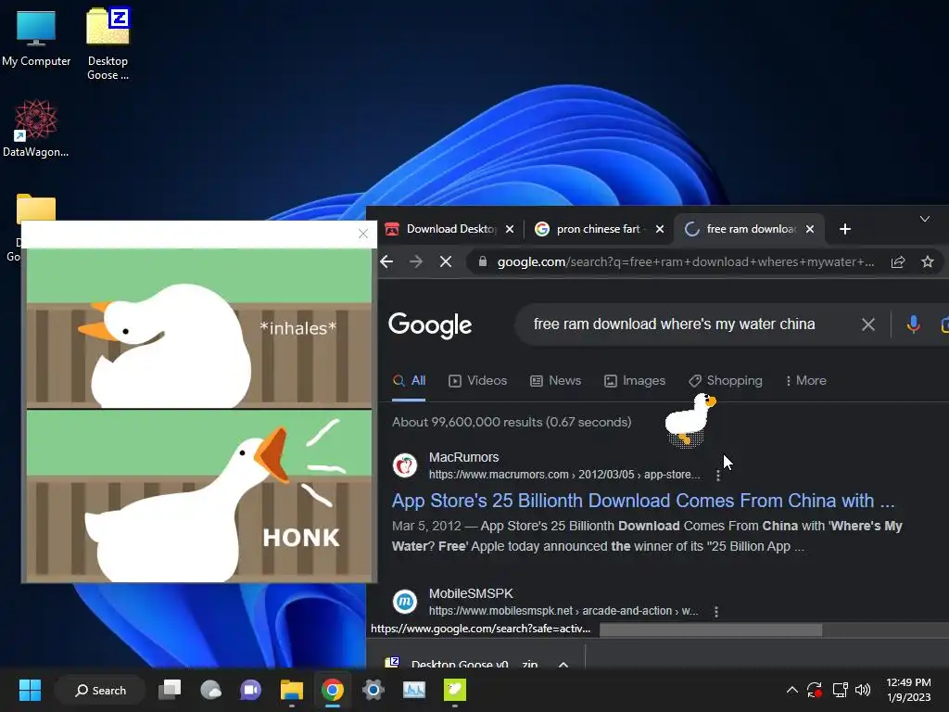949x712 pixels.
Task: Show hidden system tray icons
Action: click(791, 690)
